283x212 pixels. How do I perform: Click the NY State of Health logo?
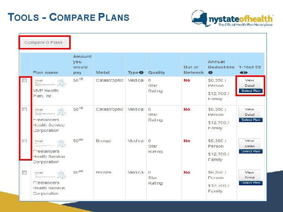[232, 18]
